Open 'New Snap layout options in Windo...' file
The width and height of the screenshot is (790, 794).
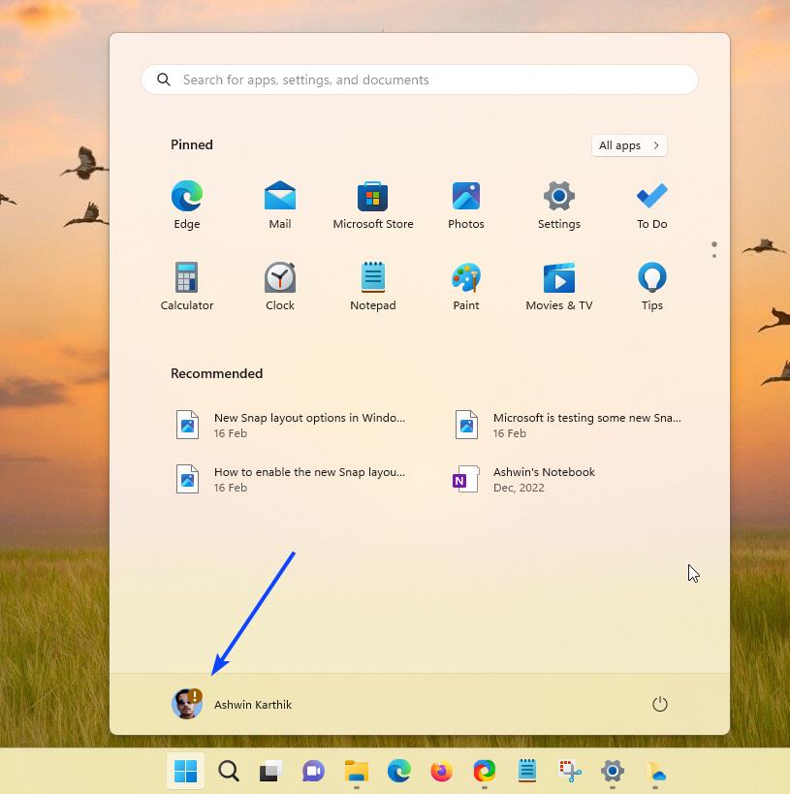click(291, 425)
